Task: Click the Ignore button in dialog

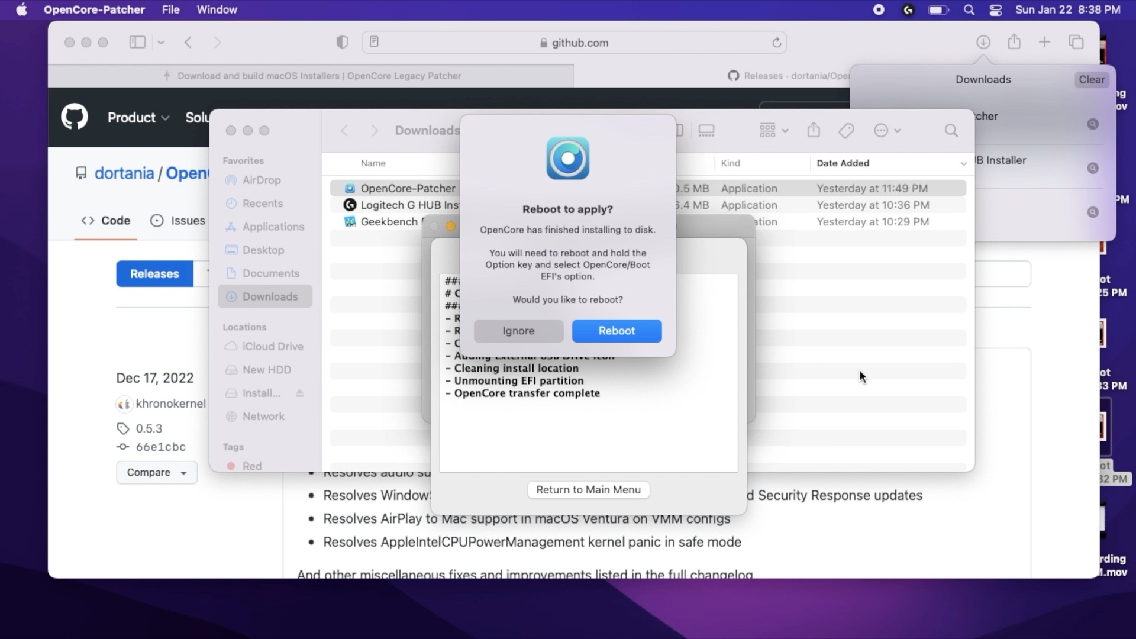Action: [x=518, y=331]
